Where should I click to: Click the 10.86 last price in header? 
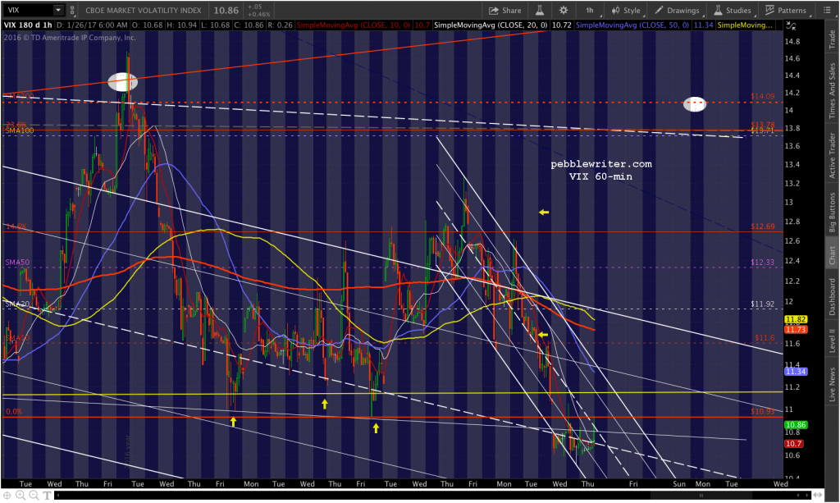(226, 10)
